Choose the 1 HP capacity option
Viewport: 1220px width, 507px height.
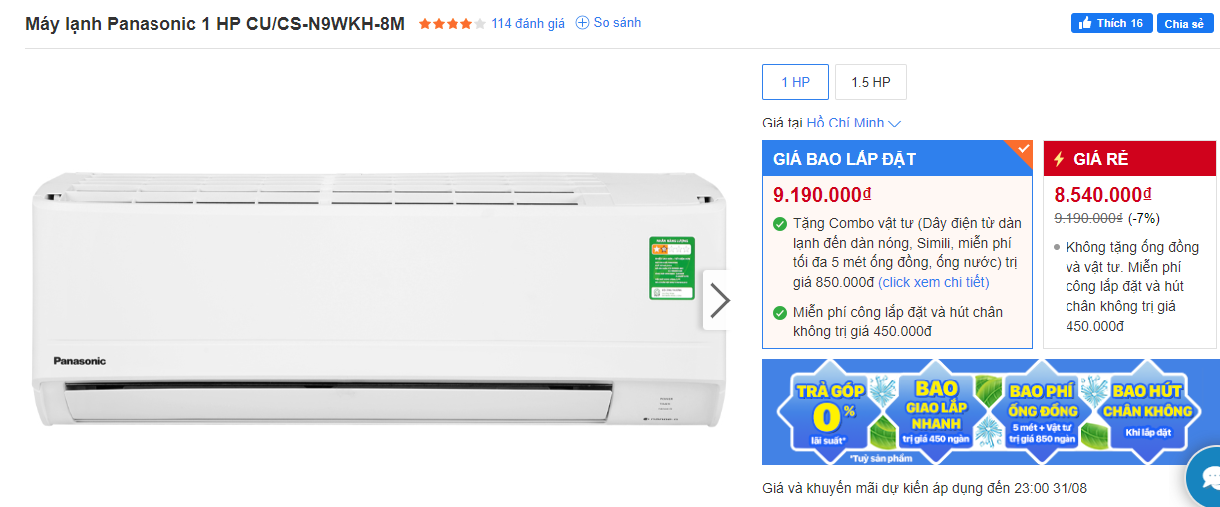point(795,82)
